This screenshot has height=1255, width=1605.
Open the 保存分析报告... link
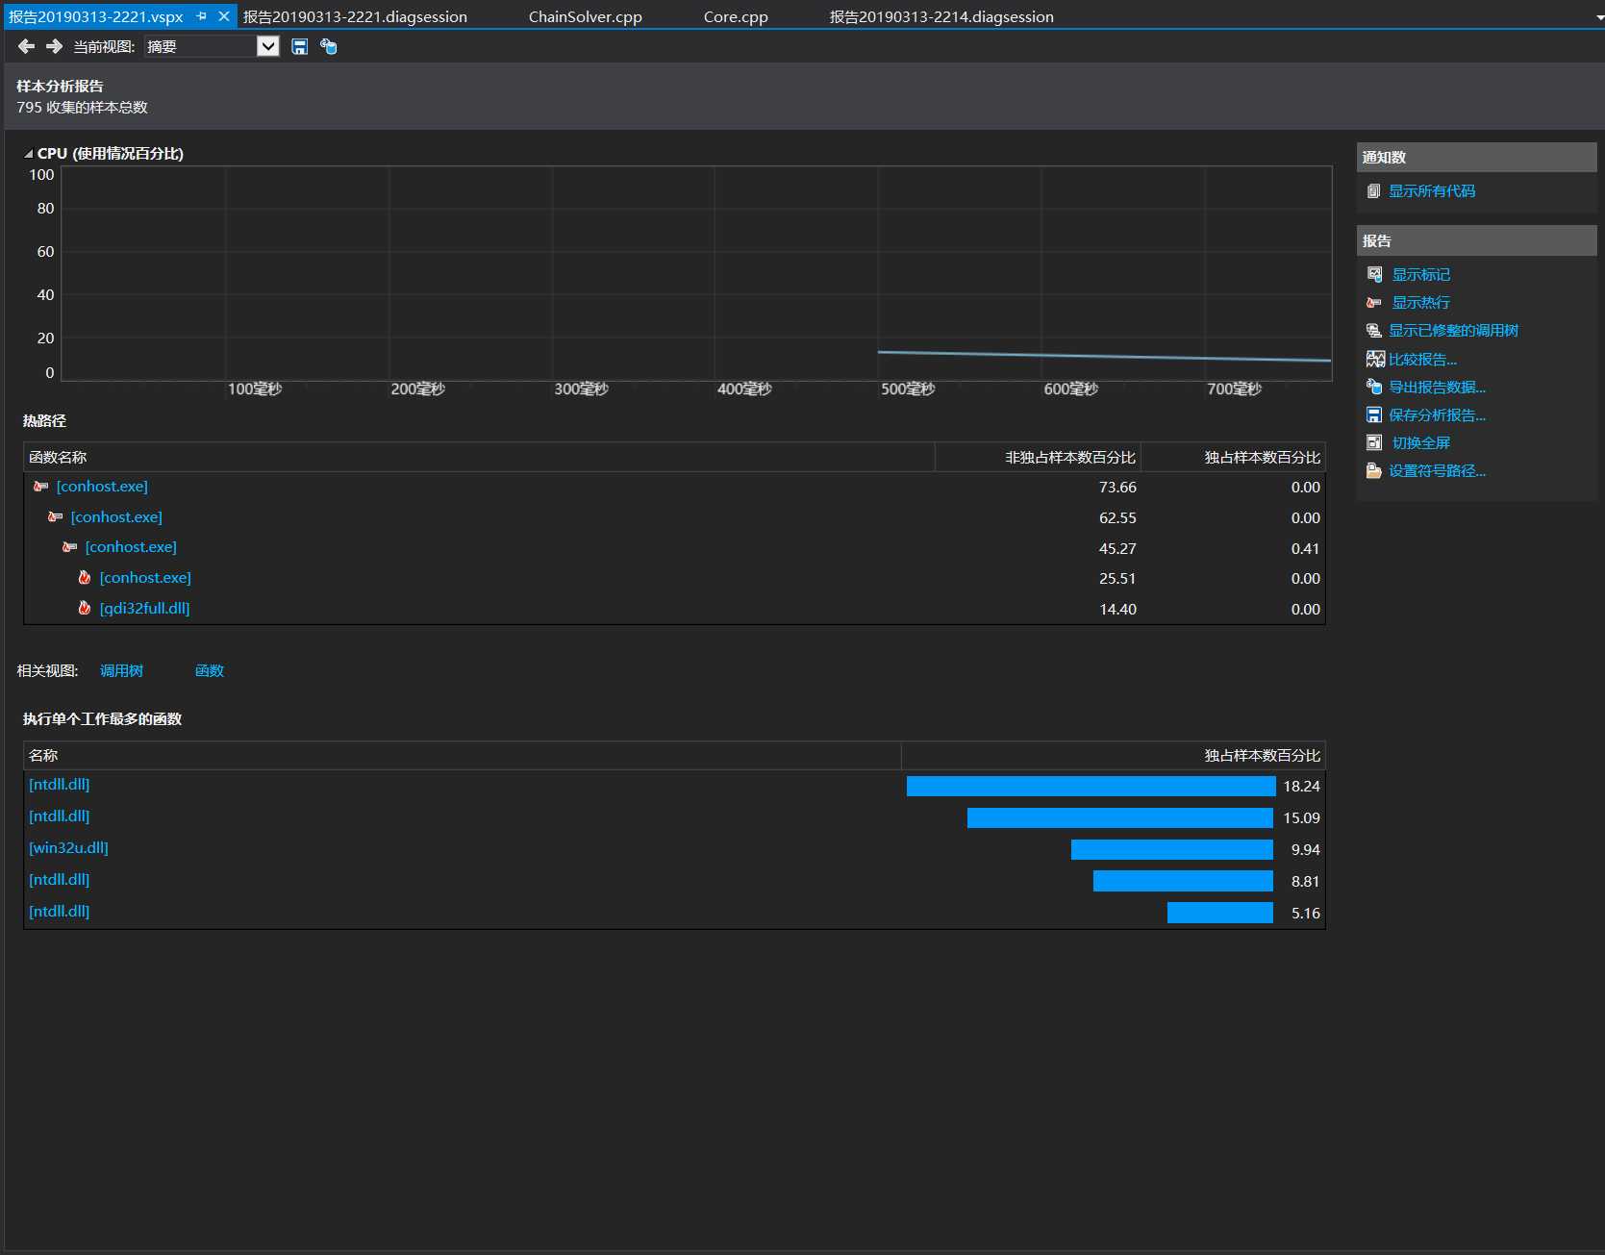(x=1437, y=415)
